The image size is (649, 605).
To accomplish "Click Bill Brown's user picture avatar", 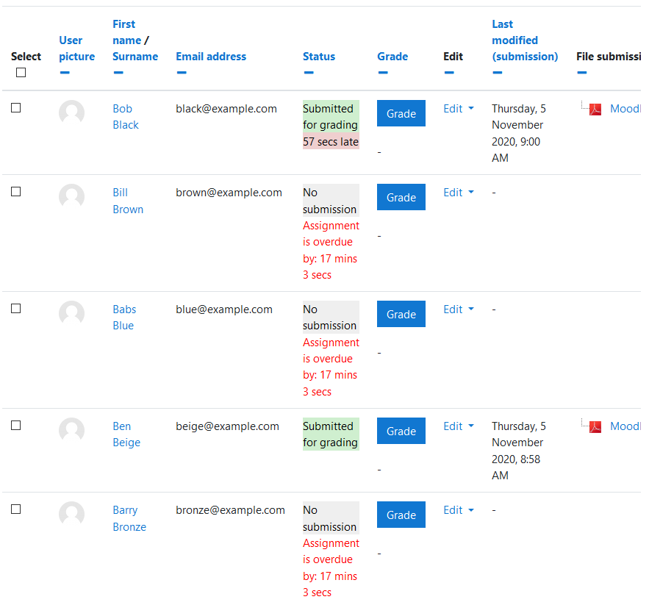I will point(71,197).
